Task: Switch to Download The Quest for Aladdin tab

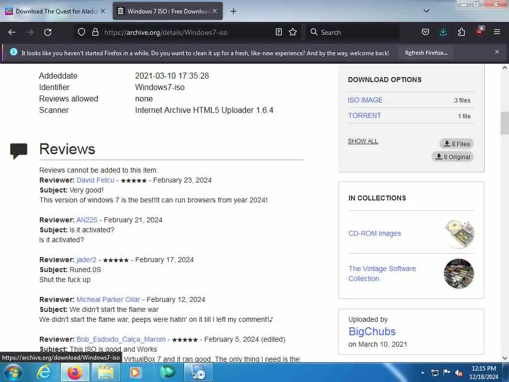Action: tap(55, 11)
